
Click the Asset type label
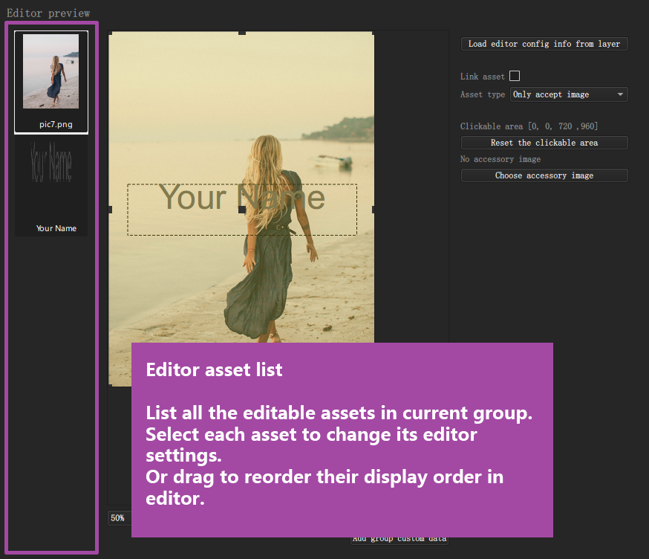point(482,94)
